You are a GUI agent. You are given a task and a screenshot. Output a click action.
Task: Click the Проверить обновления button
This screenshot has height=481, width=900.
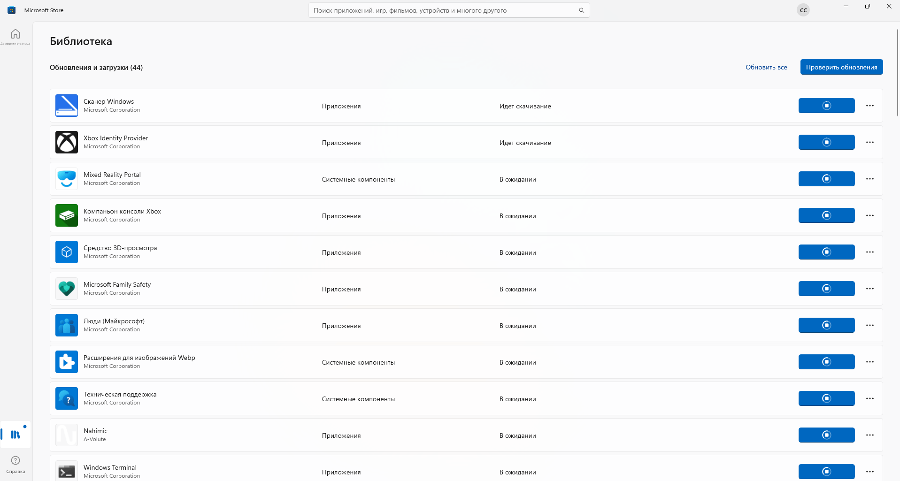[x=841, y=67]
